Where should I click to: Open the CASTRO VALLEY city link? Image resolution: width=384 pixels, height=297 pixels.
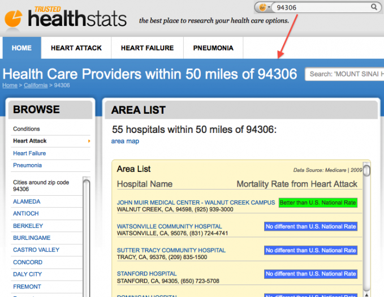(36, 249)
